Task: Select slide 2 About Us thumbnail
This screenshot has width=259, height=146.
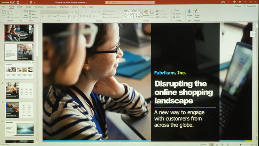Action: (19, 52)
